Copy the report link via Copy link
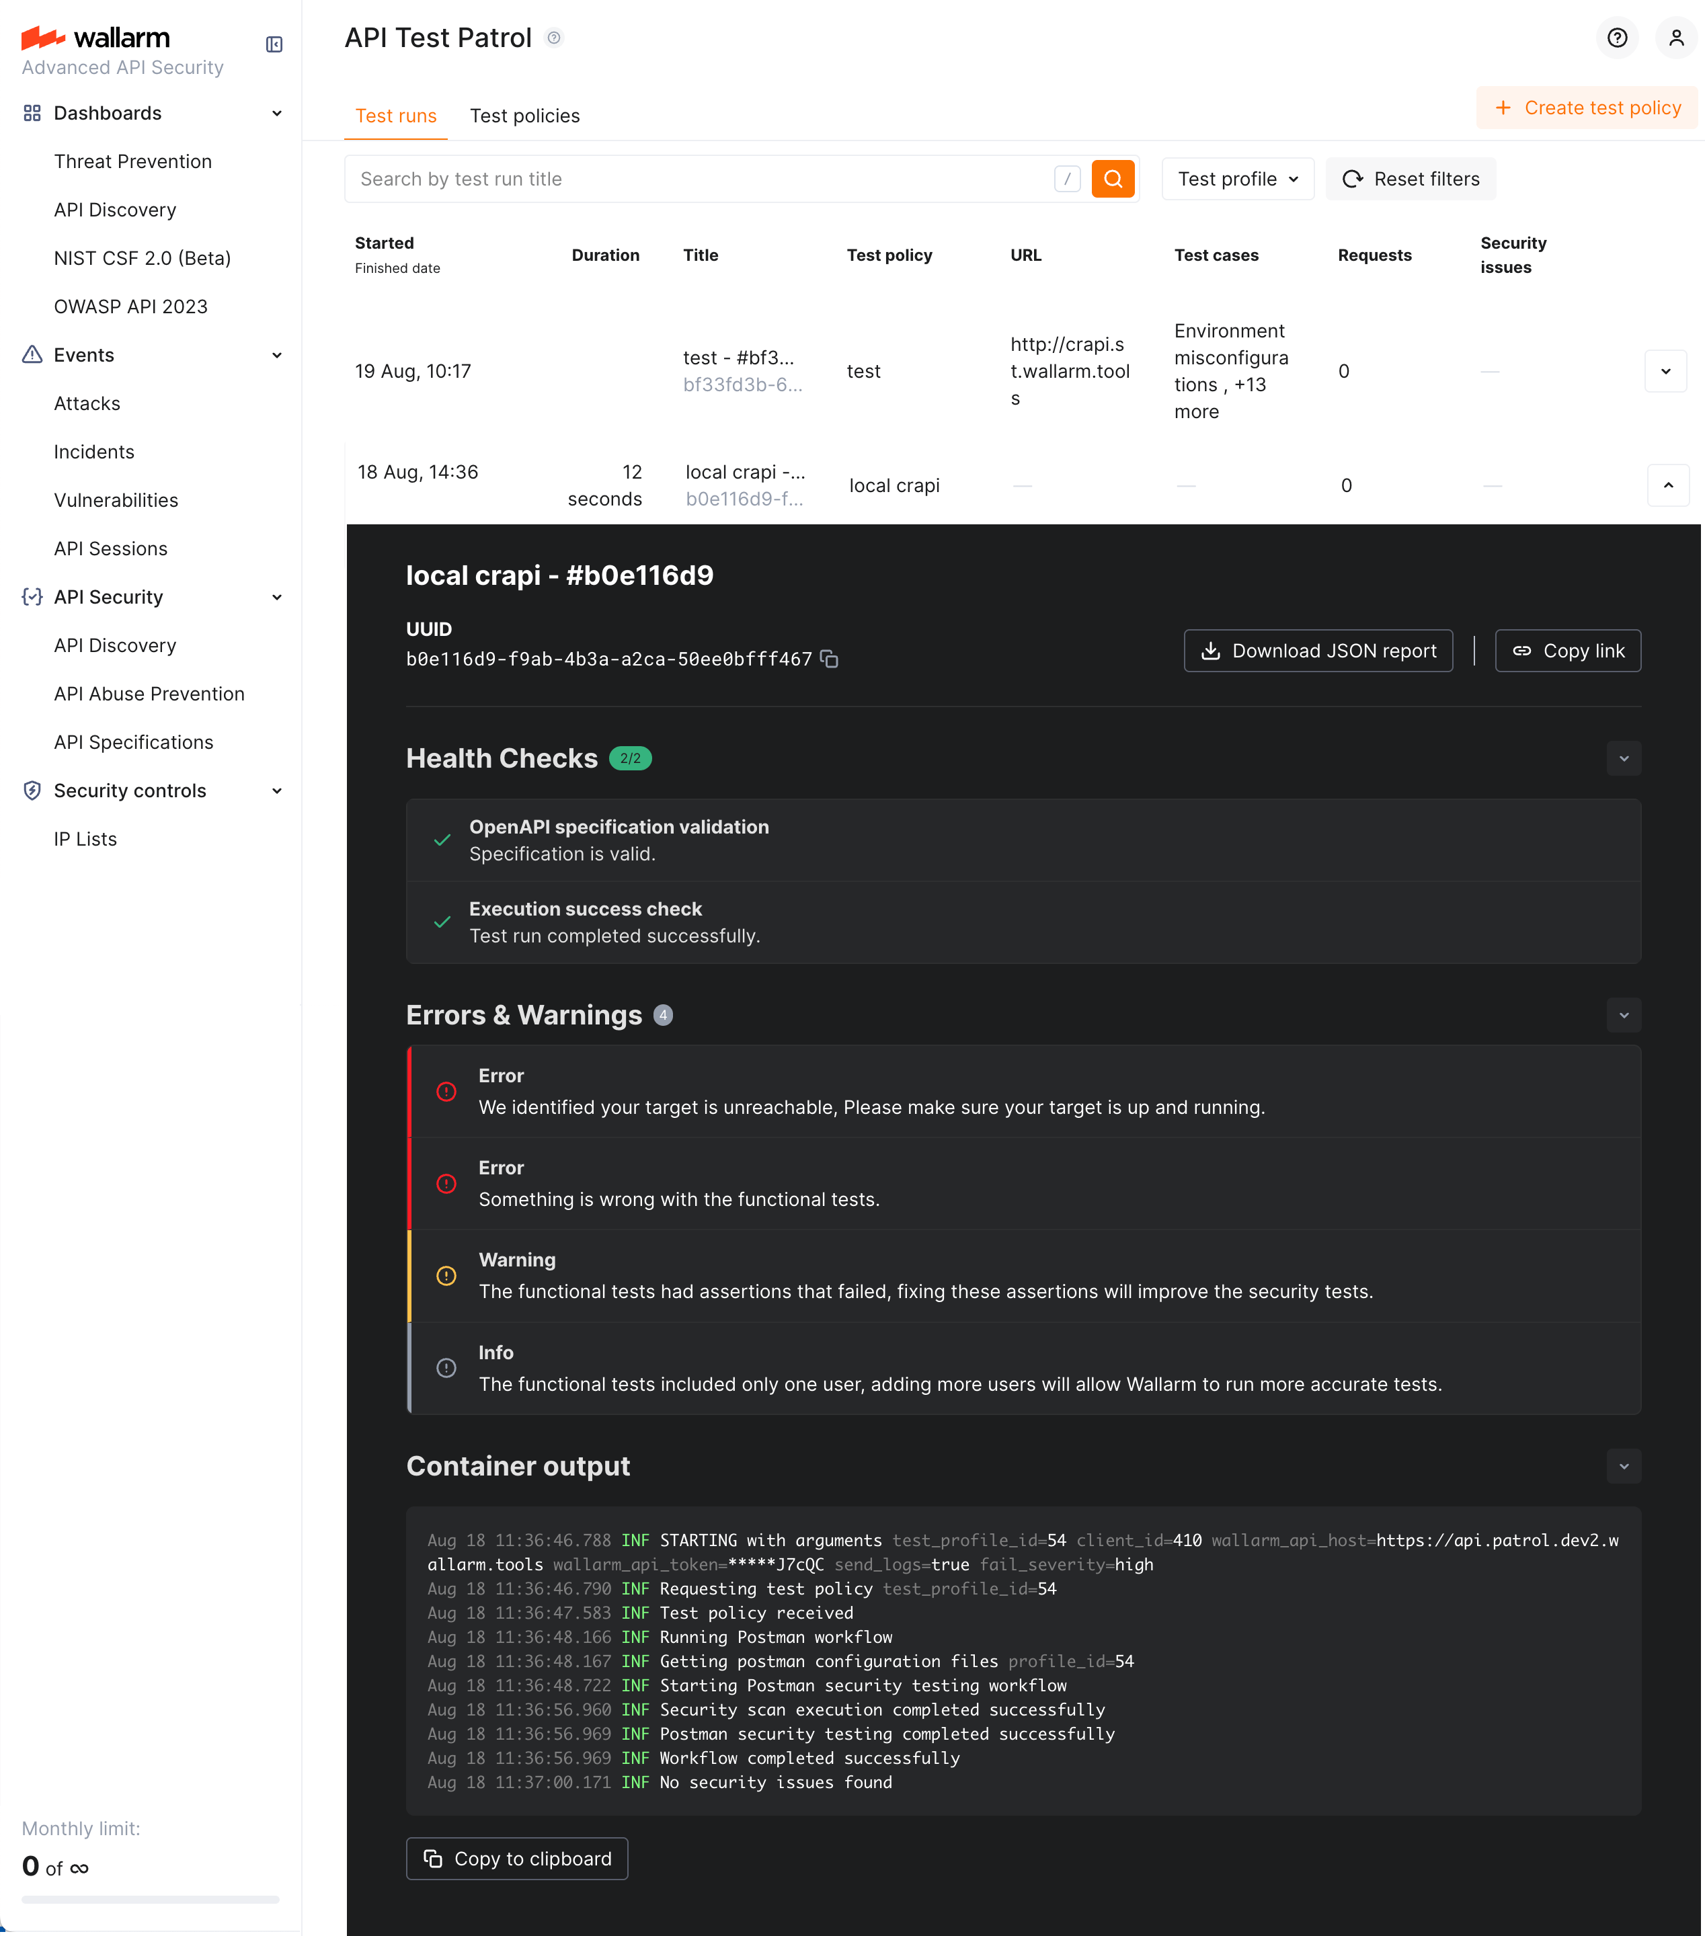The width and height of the screenshot is (1705, 1936). pos(1568,651)
